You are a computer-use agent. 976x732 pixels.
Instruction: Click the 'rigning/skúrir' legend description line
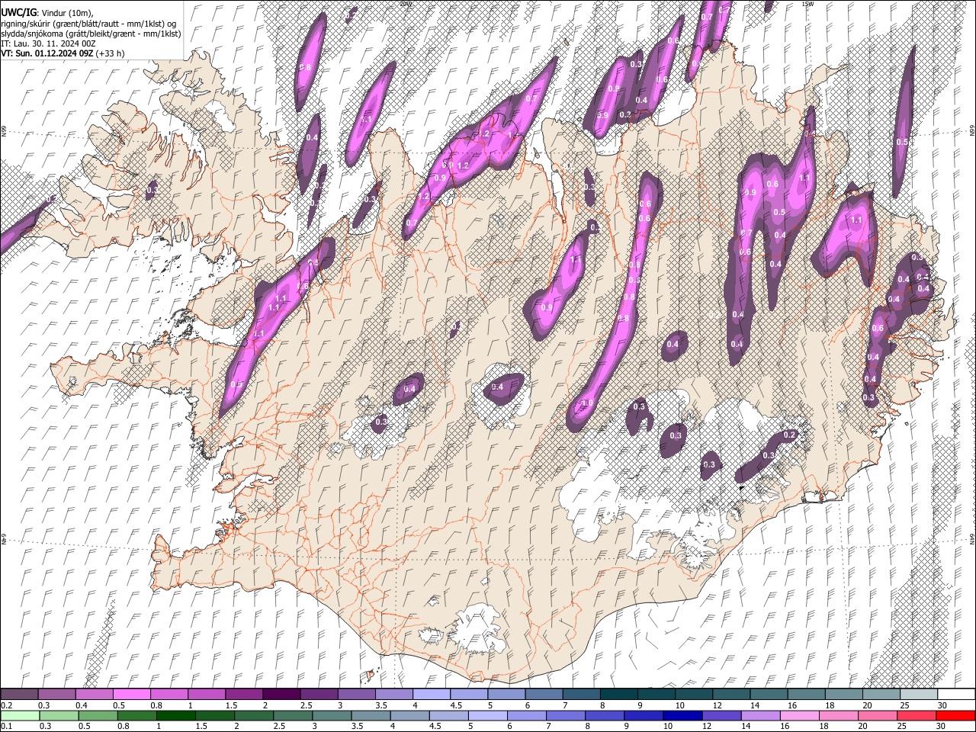tap(88, 24)
